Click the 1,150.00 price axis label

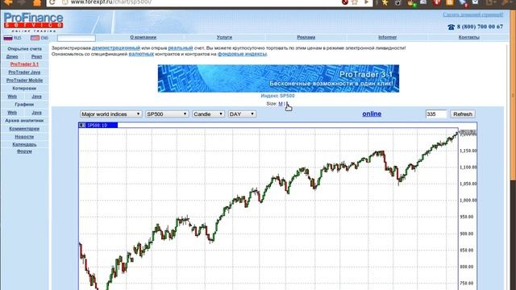468,151
